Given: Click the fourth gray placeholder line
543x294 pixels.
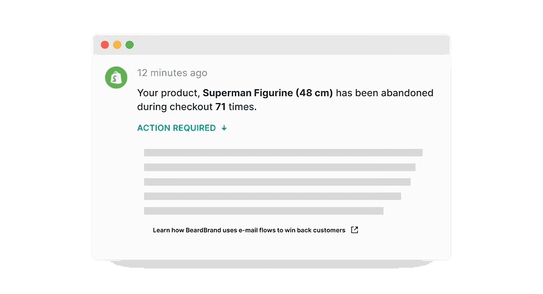Looking at the screenshot, I should point(272,196).
